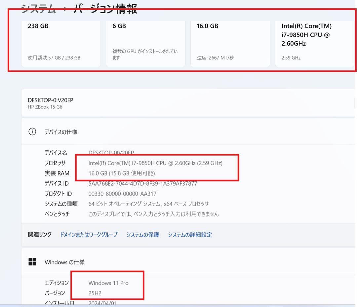Click the デバイス ID label
Image resolution: width=357 pixels, height=307 pixels.
tap(57, 183)
